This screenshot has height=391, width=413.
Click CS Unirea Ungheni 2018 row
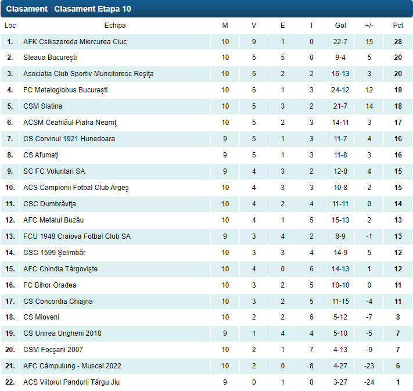tap(62, 333)
